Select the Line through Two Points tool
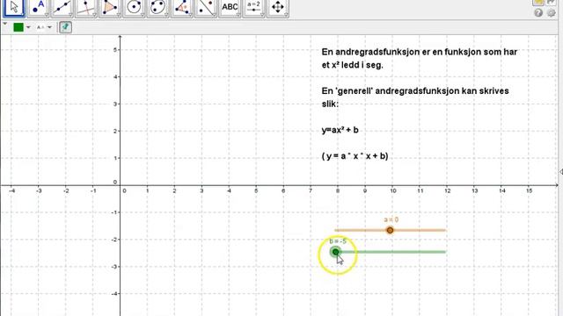This screenshot has height=316, width=563. (62, 7)
